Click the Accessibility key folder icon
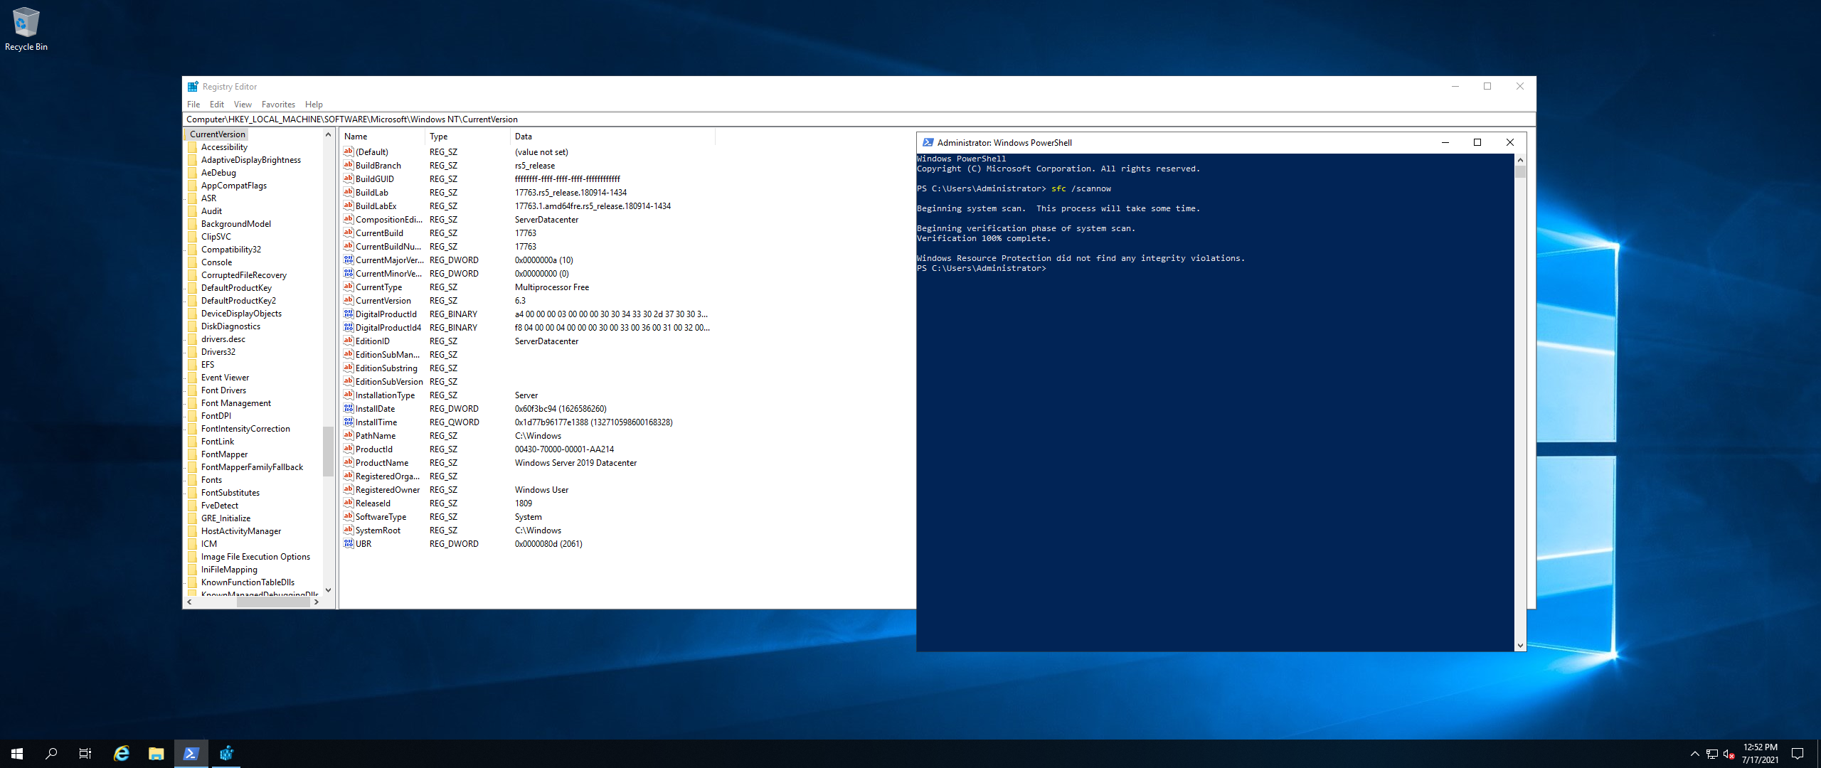 pyautogui.click(x=193, y=147)
